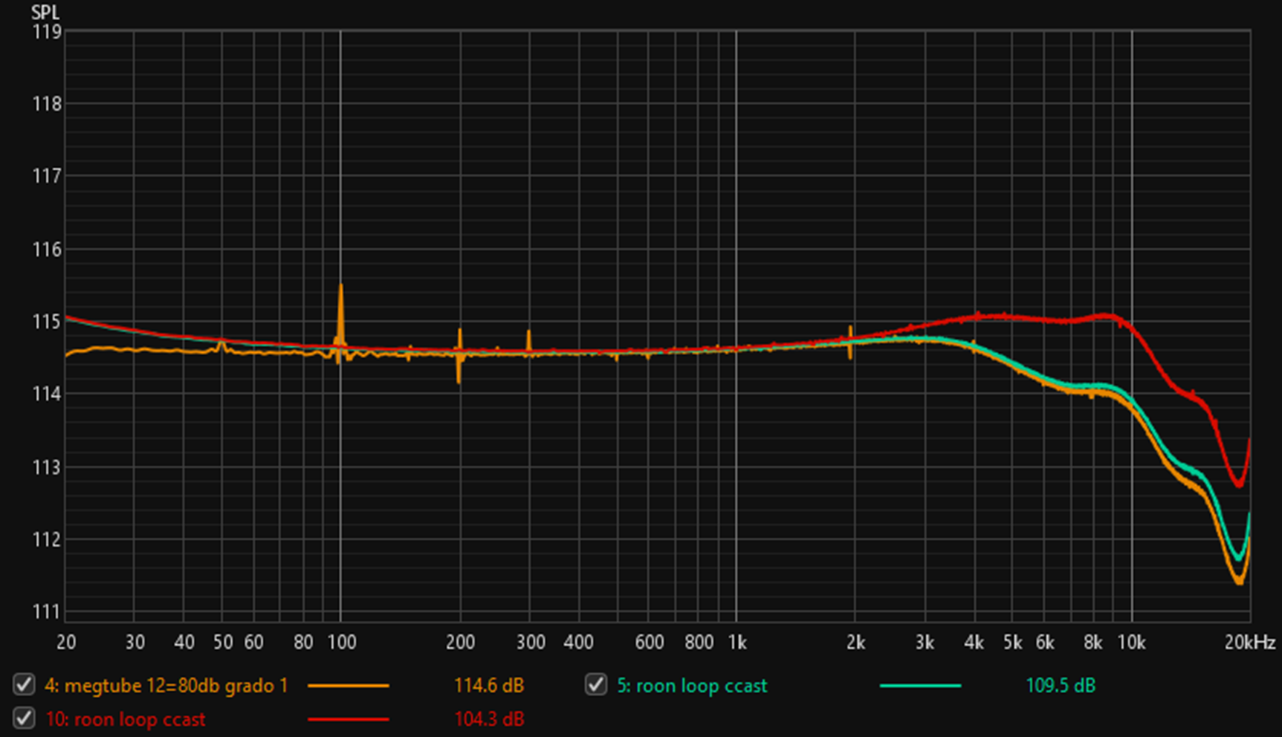Click the 40 frequency axis label
Screen dimensions: 1282x737
(184, 643)
